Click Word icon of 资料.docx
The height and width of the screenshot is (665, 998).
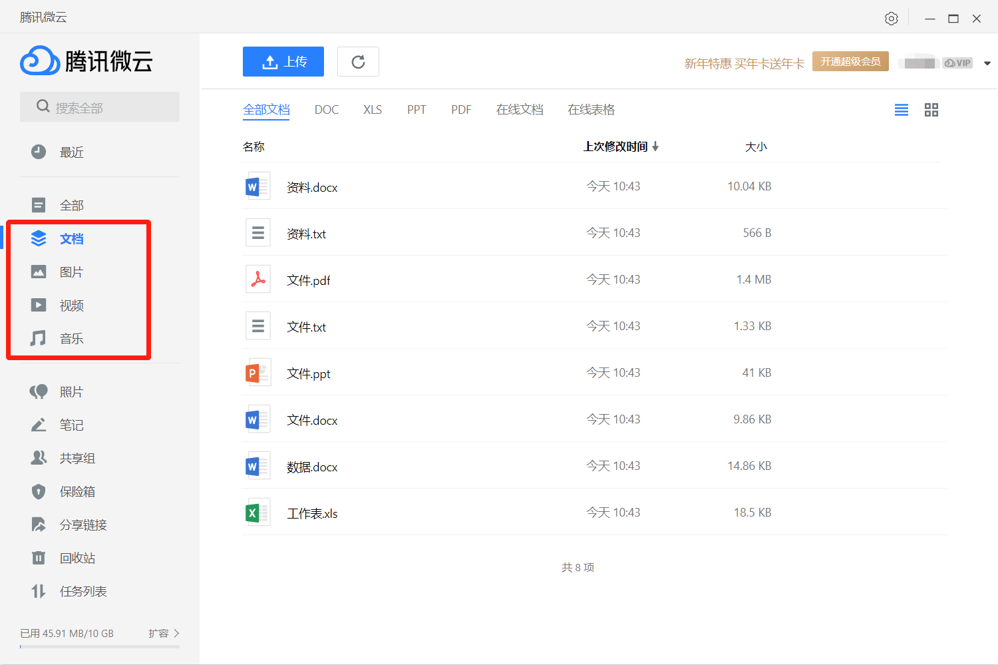pos(257,186)
